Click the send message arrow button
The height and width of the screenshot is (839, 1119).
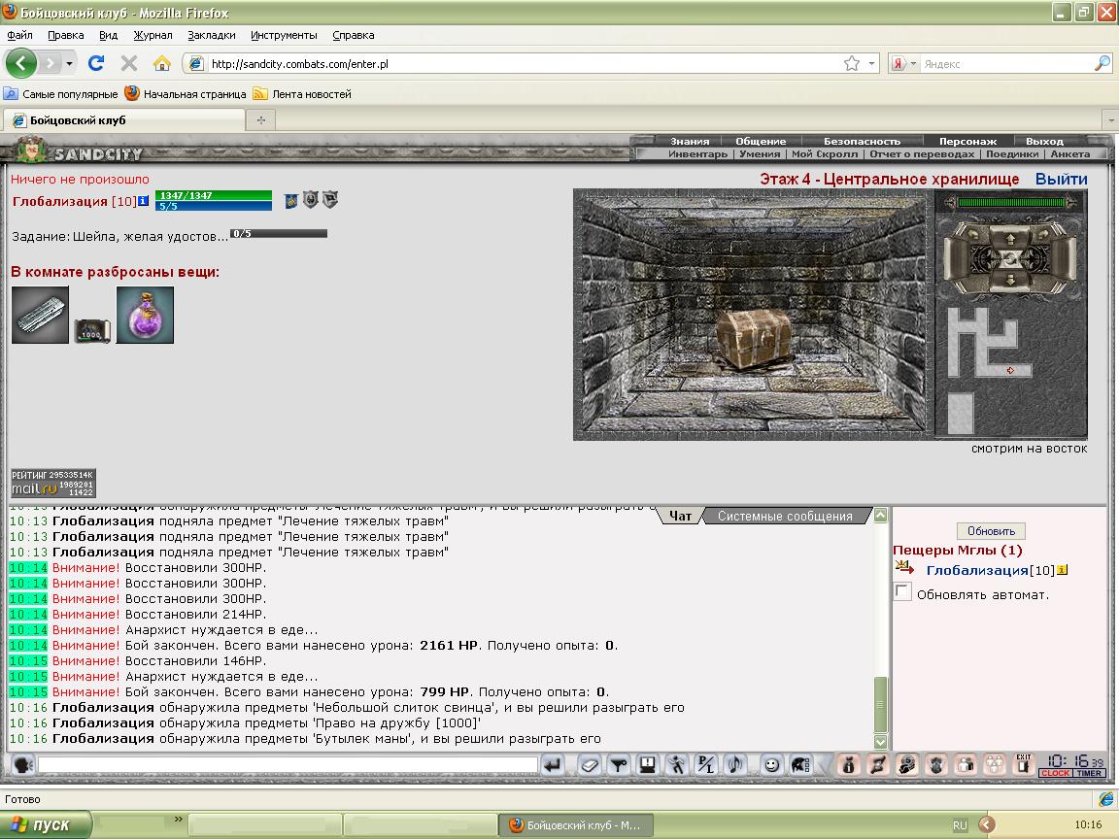[x=553, y=765]
